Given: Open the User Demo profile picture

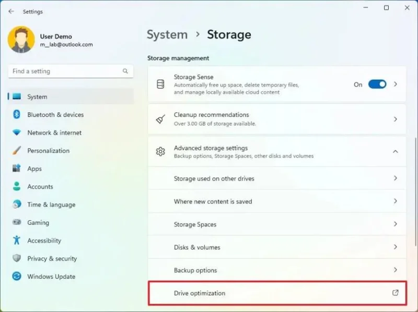Looking at the screenshot, I should [21, 39].
